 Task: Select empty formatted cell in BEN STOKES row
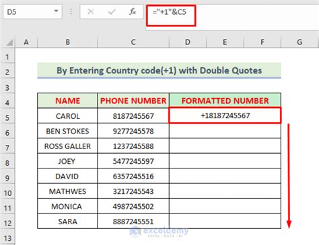click(x=225, y=131)
